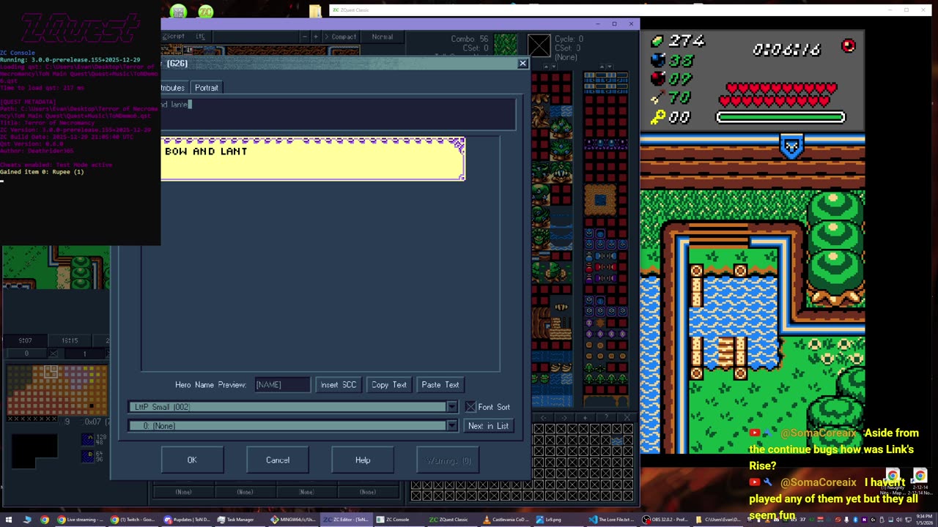938x527 pixels.
Task: Expand the LttP Small font dropdown arrow
Action: pyautogui.click(x=452, y=407)
